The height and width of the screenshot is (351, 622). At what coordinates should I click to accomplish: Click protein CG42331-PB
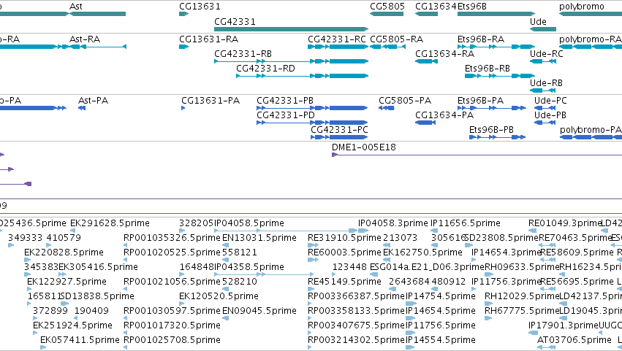(285, 101)
